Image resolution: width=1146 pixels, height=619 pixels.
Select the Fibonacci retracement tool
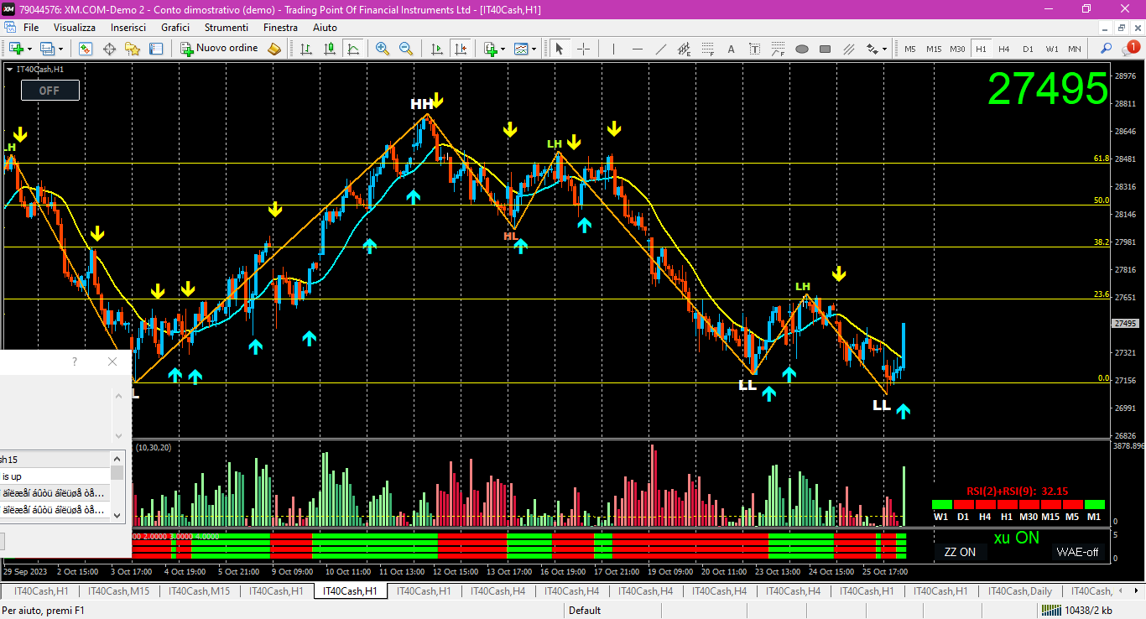(707, 49)
